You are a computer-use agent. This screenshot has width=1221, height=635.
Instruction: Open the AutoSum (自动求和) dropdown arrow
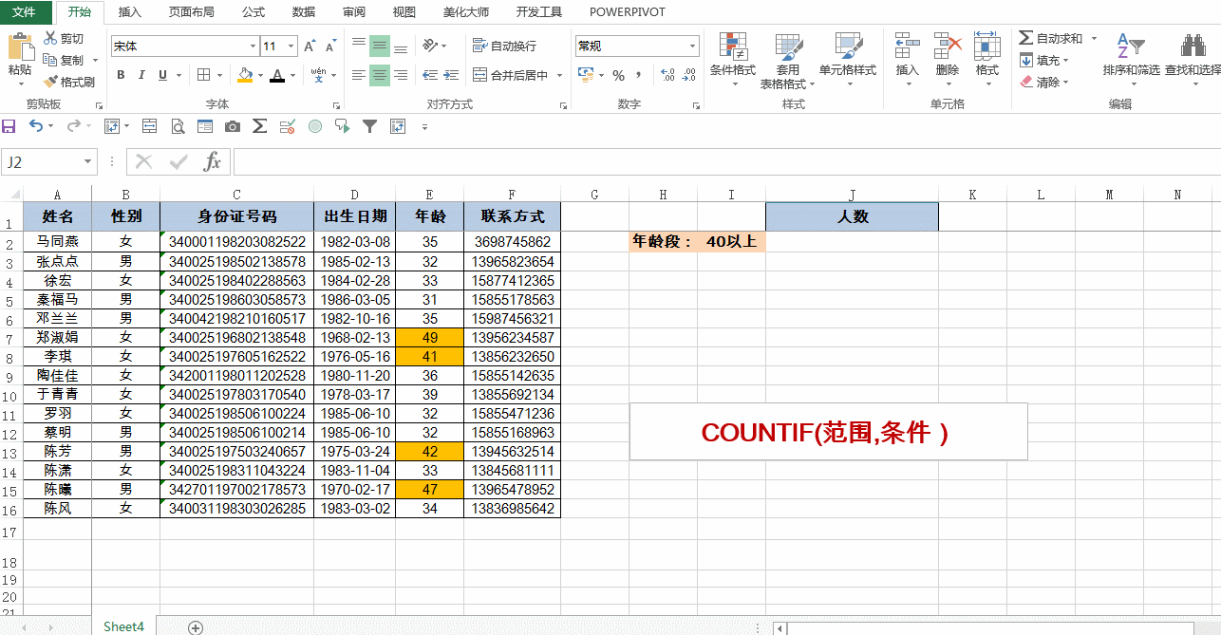tap(1094, 38)
